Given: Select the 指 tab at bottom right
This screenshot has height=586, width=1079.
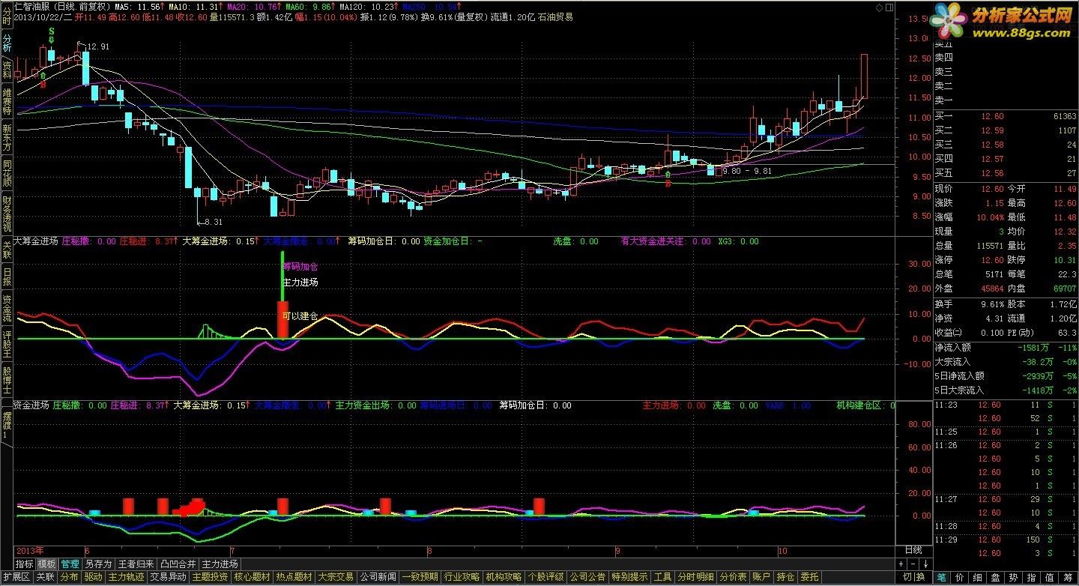Looking at the screenshot, I should [x=1032, y=577].
